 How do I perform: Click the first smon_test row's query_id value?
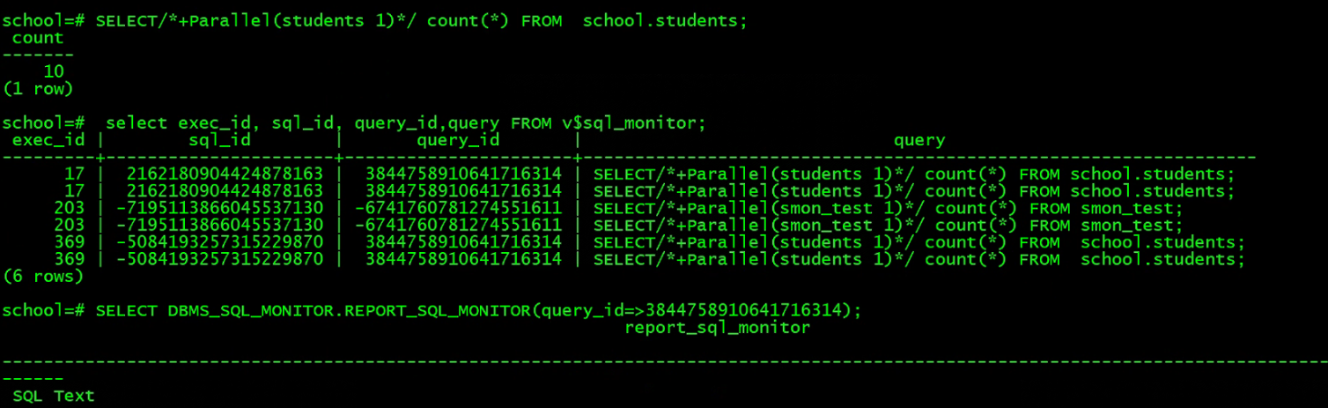(x=458, y=208)
